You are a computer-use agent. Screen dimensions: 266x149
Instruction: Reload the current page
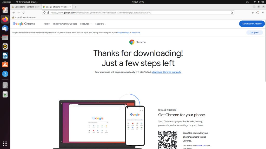(x=24, y=13)
